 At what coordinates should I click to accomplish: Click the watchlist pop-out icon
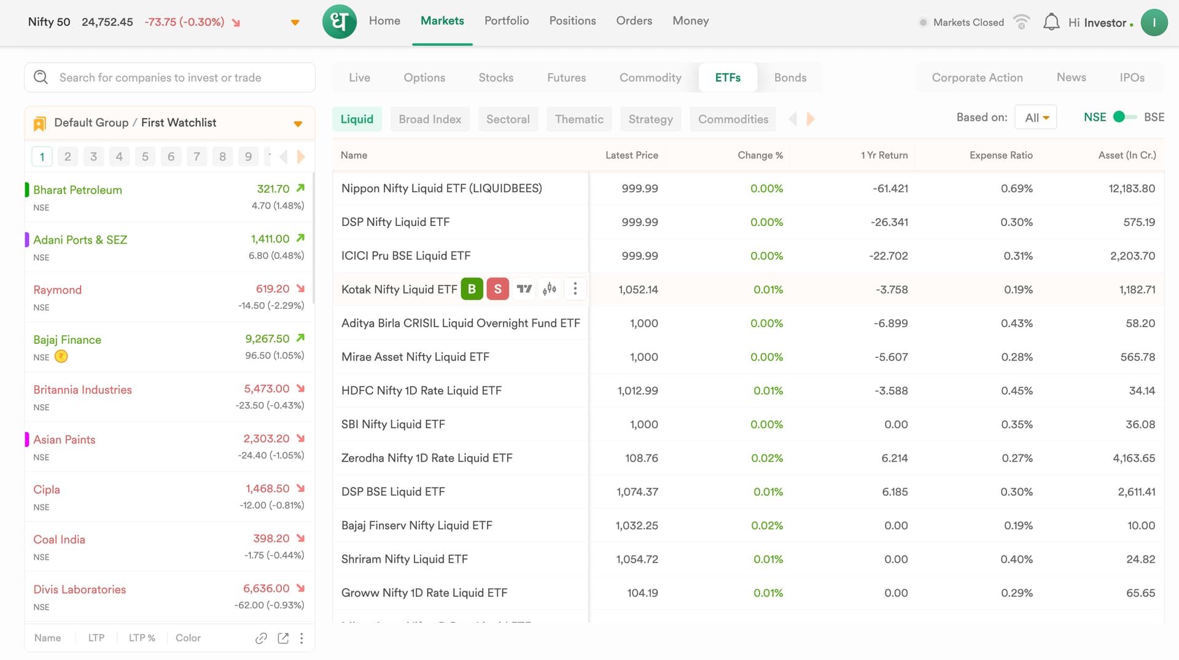click(283, 638)
